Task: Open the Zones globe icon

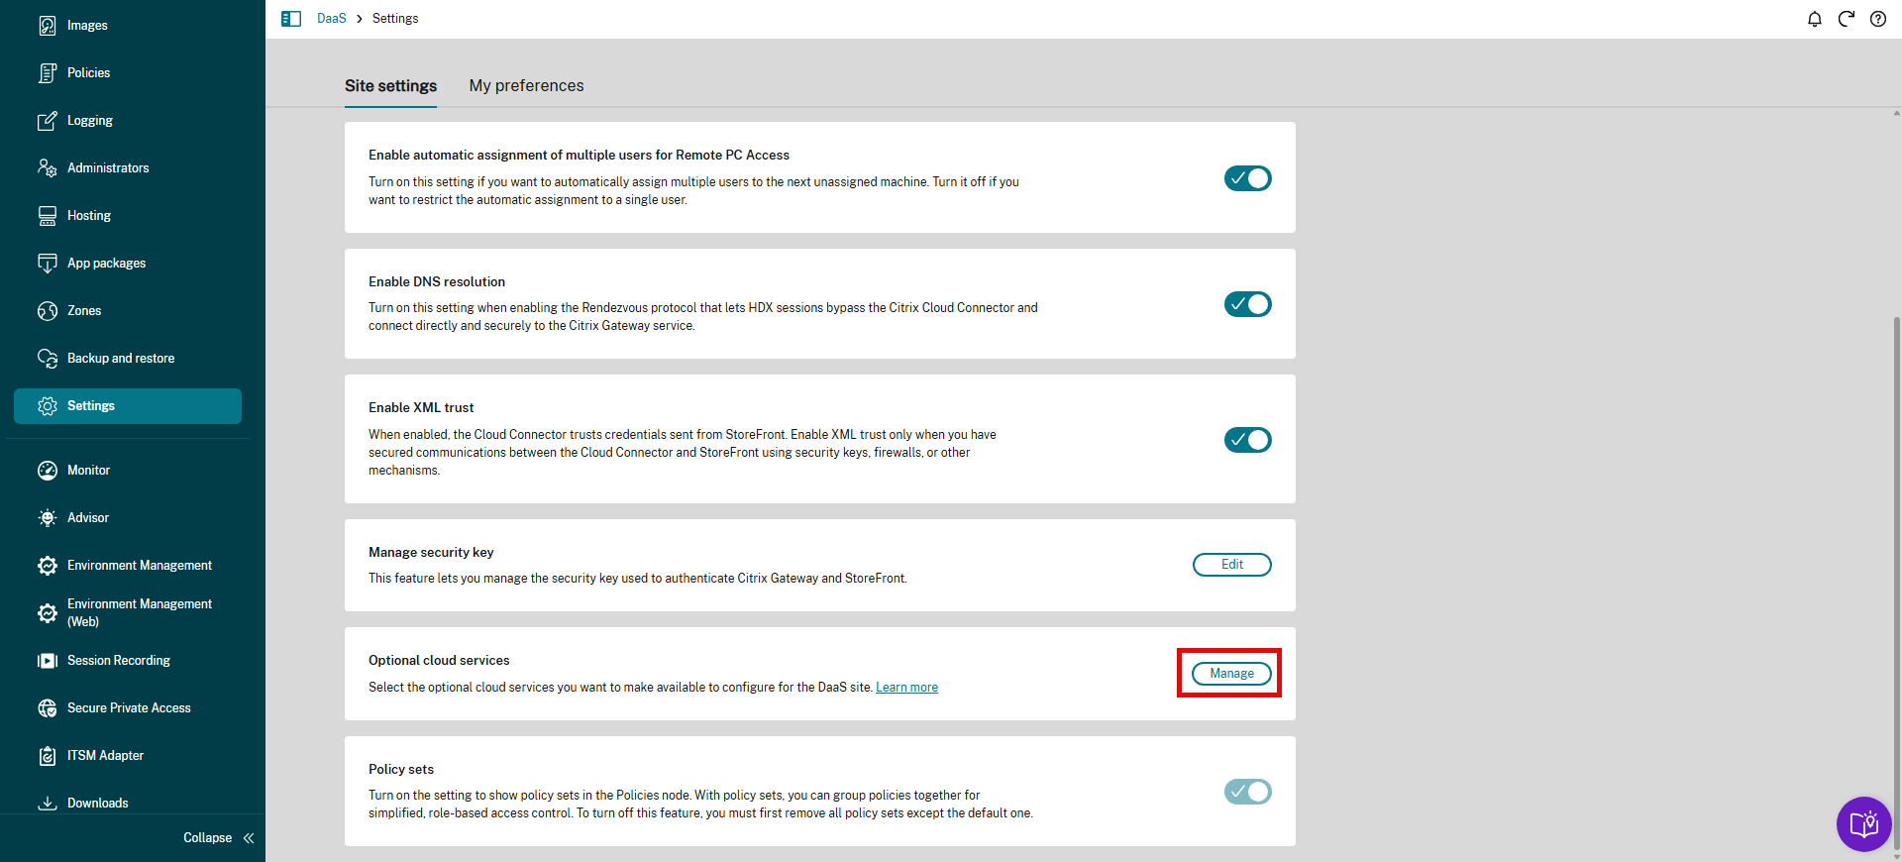Action: click(x=48, y=311)
